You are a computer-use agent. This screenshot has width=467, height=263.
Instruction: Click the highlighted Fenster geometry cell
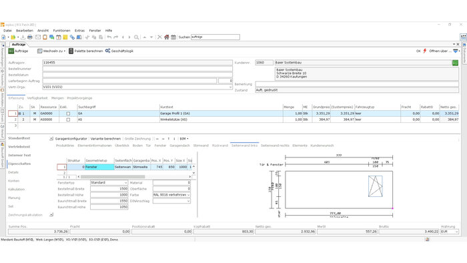[99, 167]
